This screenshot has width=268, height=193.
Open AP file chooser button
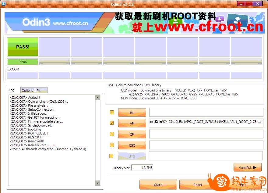132,123
